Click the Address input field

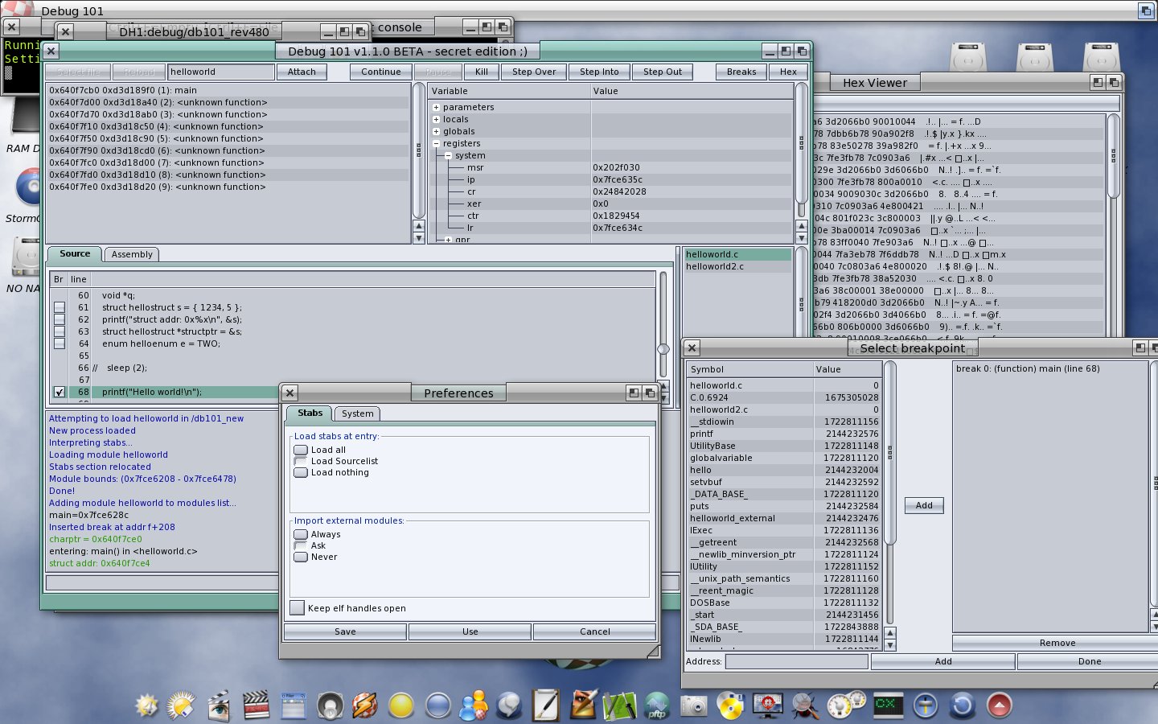pos(797,661)
